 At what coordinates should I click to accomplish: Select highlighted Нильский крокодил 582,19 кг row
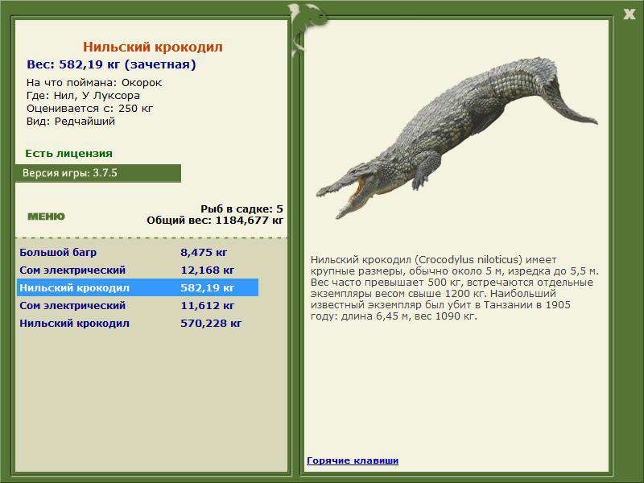(x=138, y=287)
